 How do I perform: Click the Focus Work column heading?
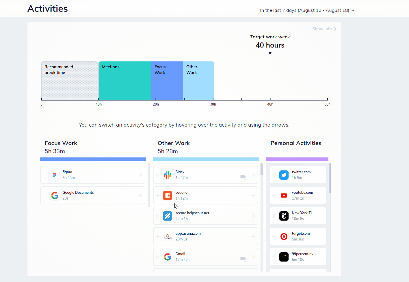[61, 143]
